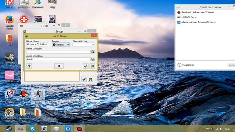235x132 pixels.
Task: Click the HLDJ taskbar button
Action: click(x=21, y=129)
